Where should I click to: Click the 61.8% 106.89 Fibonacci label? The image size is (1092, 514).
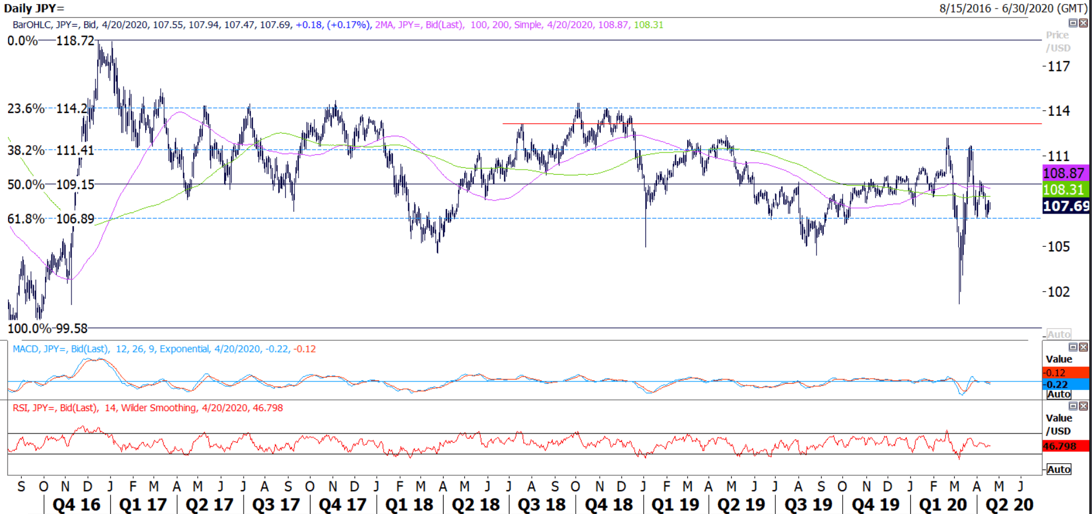point(50,219)
